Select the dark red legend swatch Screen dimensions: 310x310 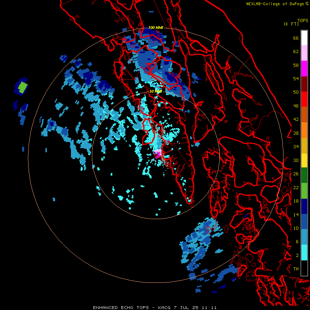click(x=304, y=84)
